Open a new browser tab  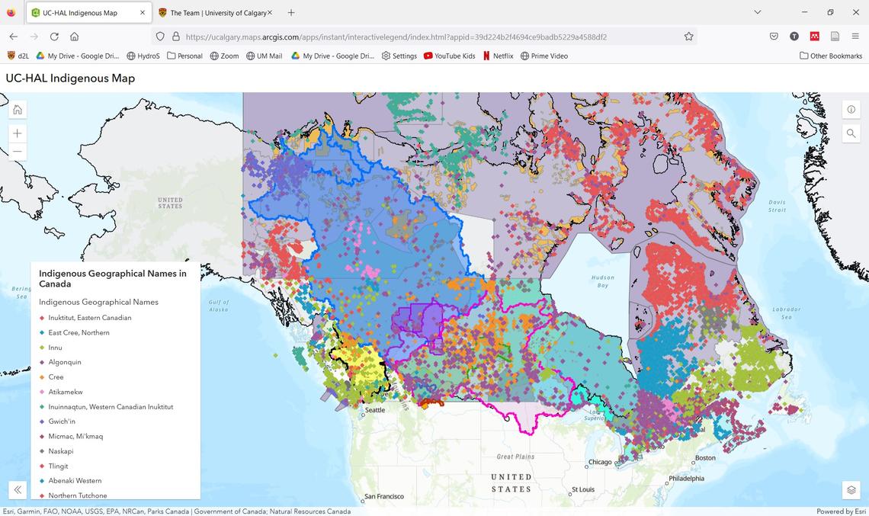coord(290,12)
